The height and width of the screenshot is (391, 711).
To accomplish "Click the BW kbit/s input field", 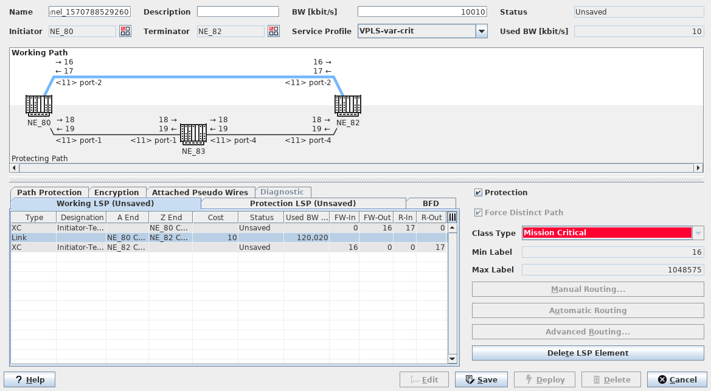I will 422,12.
